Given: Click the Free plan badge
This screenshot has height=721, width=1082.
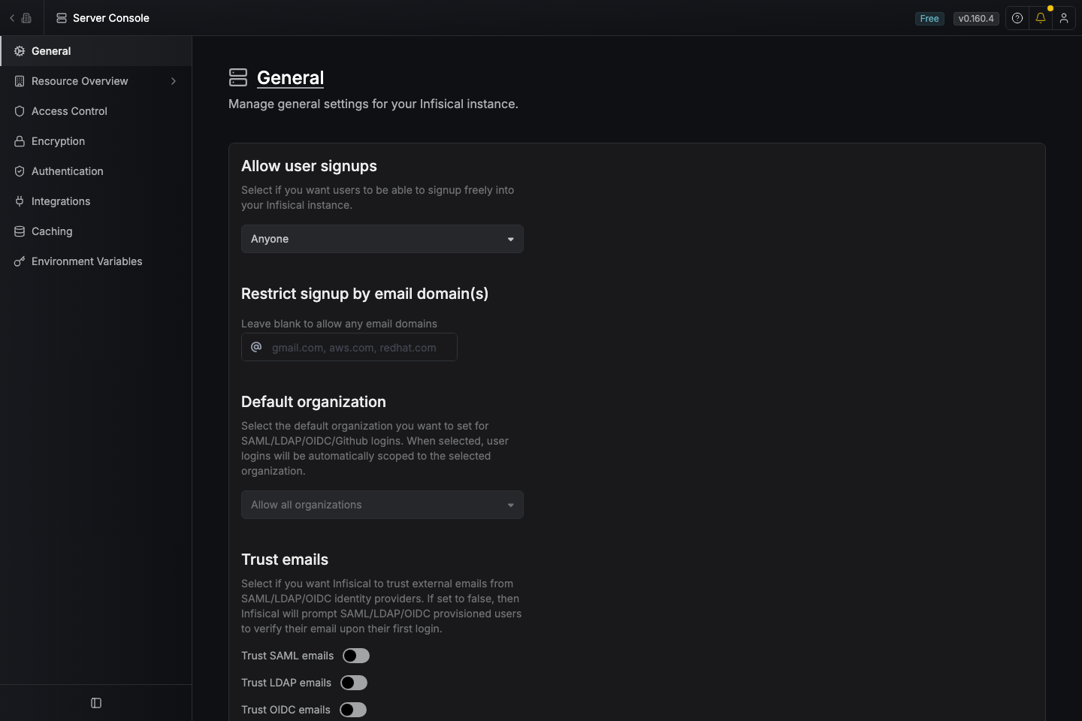Looking at the screenshot, I should 929,19.
